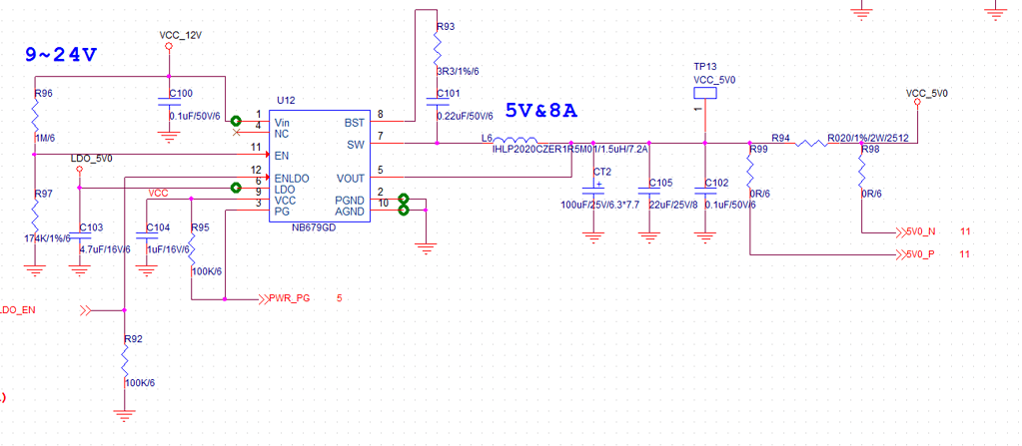The height and width of the screenshot is (446, 1022).
Task: Click the R97 174K resistor
Action: 34,215
